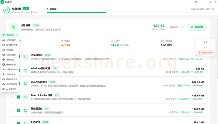The height and width of the screenshot is (124, 218).
Task: Expand the 缩略图缓存 row chevron
Action: pyautogui.click(x=13, y=110)
